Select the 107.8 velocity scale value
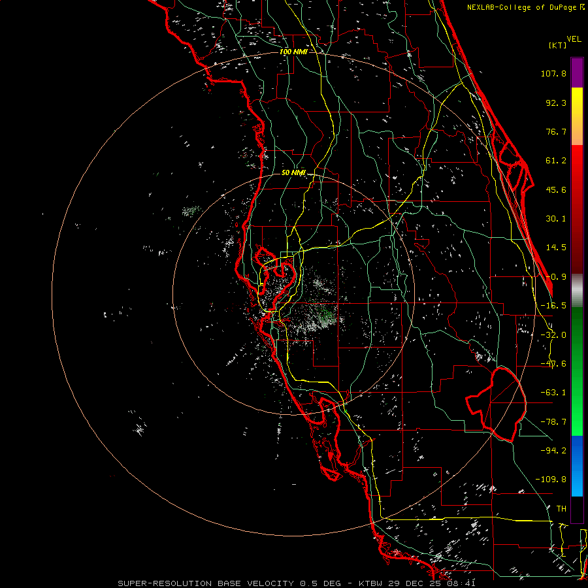 [553, 73]
